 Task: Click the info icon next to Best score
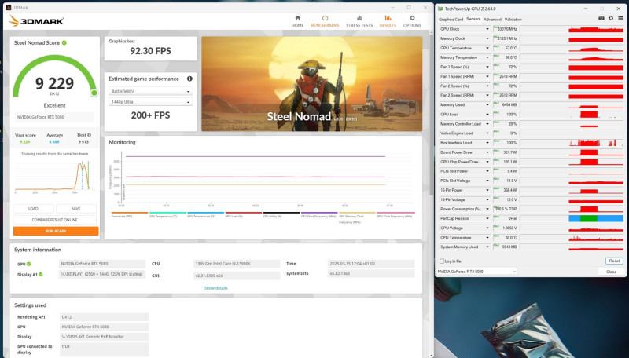pyautogui.click(x=89, y=135)
